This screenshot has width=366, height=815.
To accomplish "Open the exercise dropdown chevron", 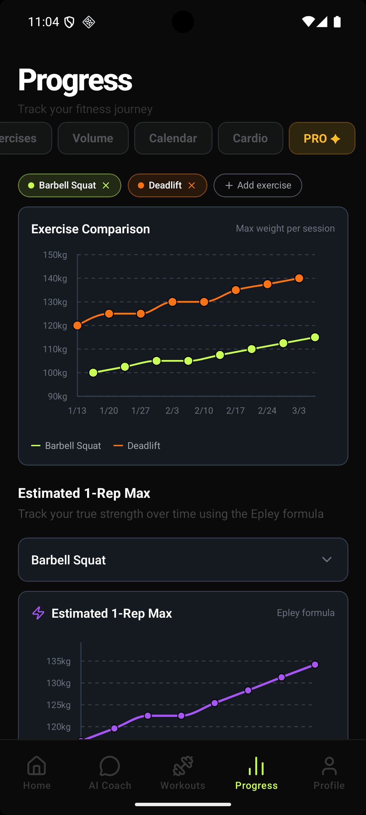I will (327, 560).
